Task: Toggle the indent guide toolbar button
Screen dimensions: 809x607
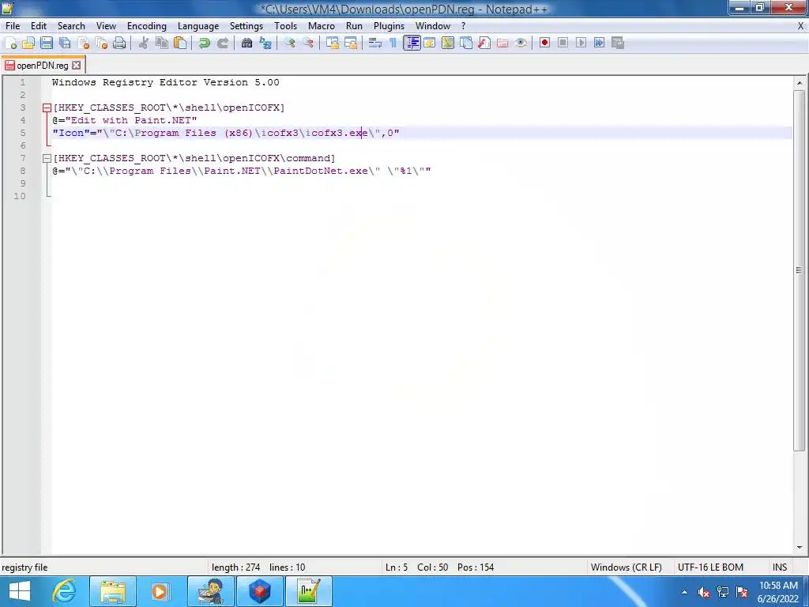Action: [412, 43]
